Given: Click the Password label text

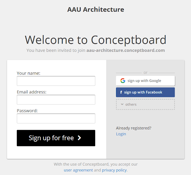Looking at the screenshot, I should click(x=27, y=110).
